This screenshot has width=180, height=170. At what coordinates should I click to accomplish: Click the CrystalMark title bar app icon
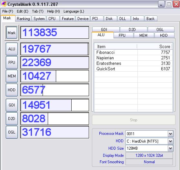click(x=4, y=4)
